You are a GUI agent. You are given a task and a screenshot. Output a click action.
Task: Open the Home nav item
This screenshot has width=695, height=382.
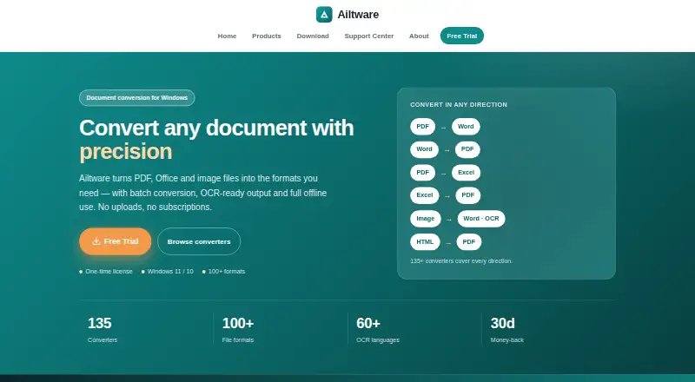227,36
